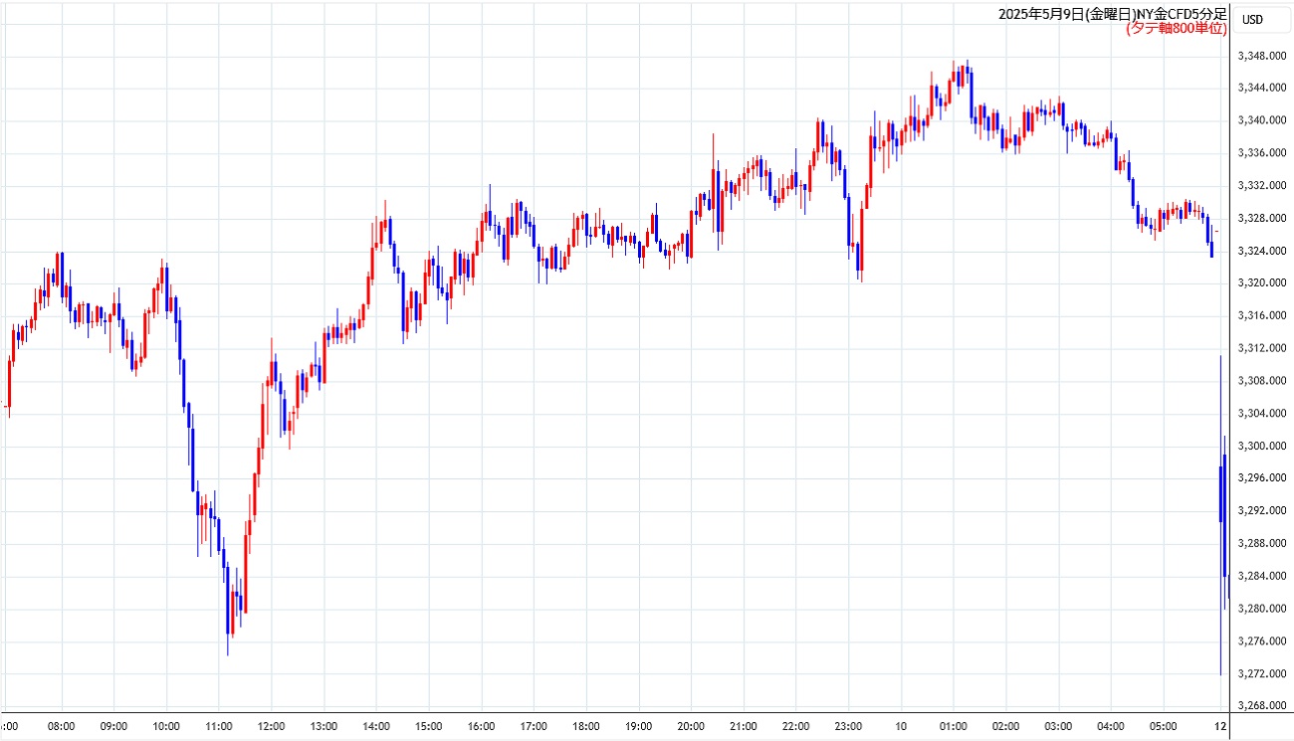1294x741 pixels.
Task: Click the 04:00 time axis label
Action: coord(1110,726)
